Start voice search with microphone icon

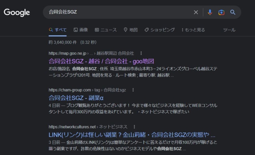click(210, 12)
